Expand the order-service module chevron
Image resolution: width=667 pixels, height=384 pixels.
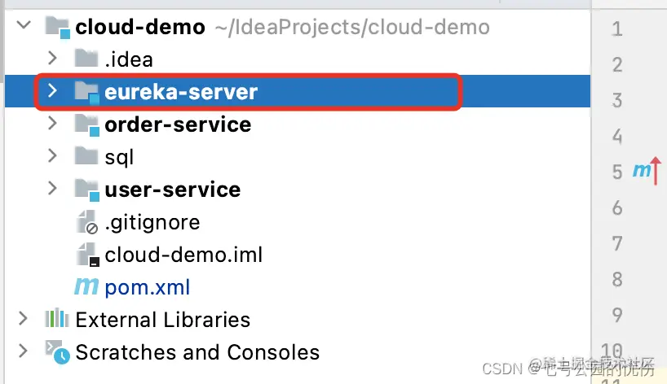click(52, 123)
